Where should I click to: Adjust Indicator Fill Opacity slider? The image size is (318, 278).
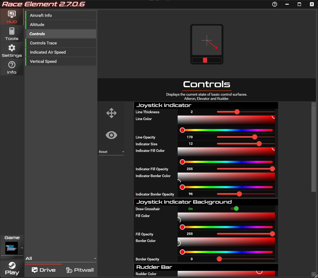tap(246, 169)
